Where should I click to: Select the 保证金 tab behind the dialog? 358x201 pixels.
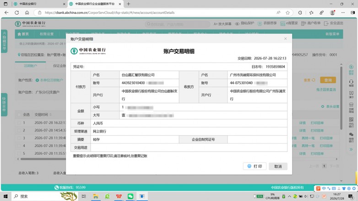(x=60, y=66)
